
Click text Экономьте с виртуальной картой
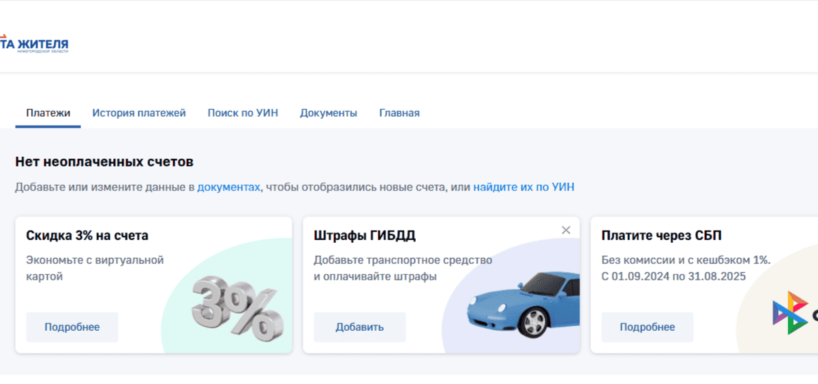click(x=95, y=268)
